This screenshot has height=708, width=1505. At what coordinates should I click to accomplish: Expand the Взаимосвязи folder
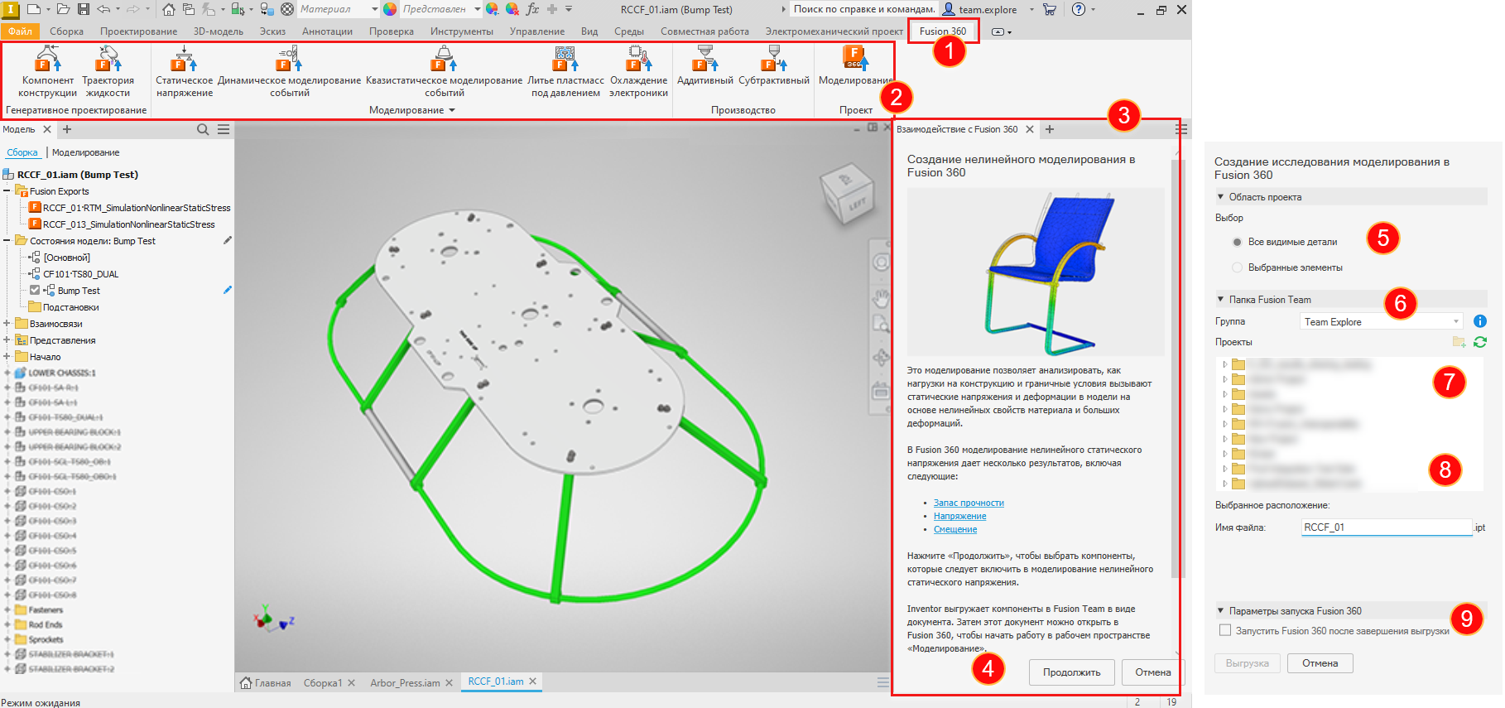tap(7, 323)
